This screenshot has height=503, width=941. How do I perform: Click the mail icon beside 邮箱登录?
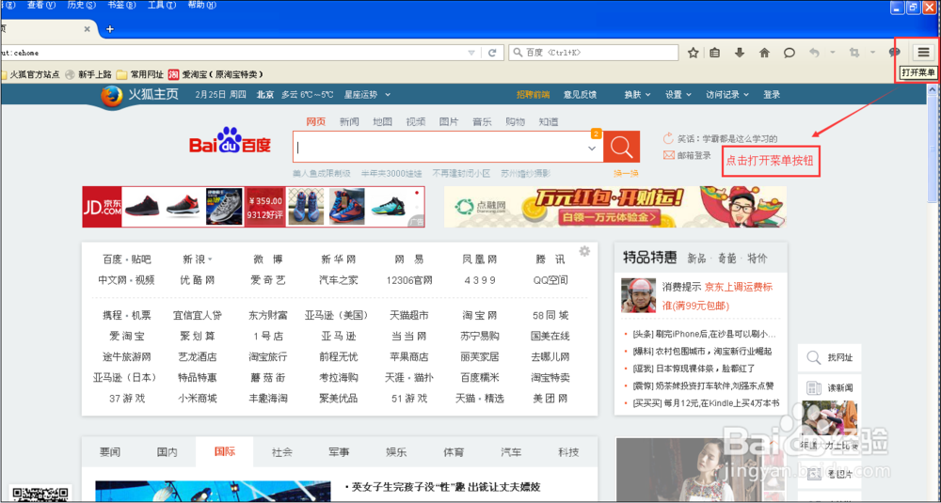tap(668, 155)
